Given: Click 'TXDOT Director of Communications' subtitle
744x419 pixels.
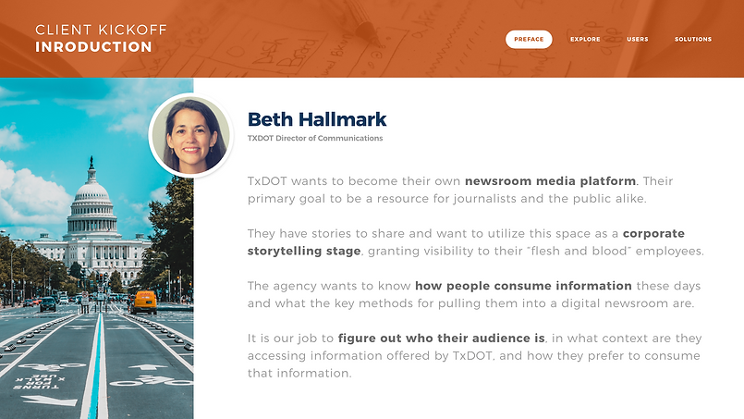Looking at the screenshot, I should point(315,138).
